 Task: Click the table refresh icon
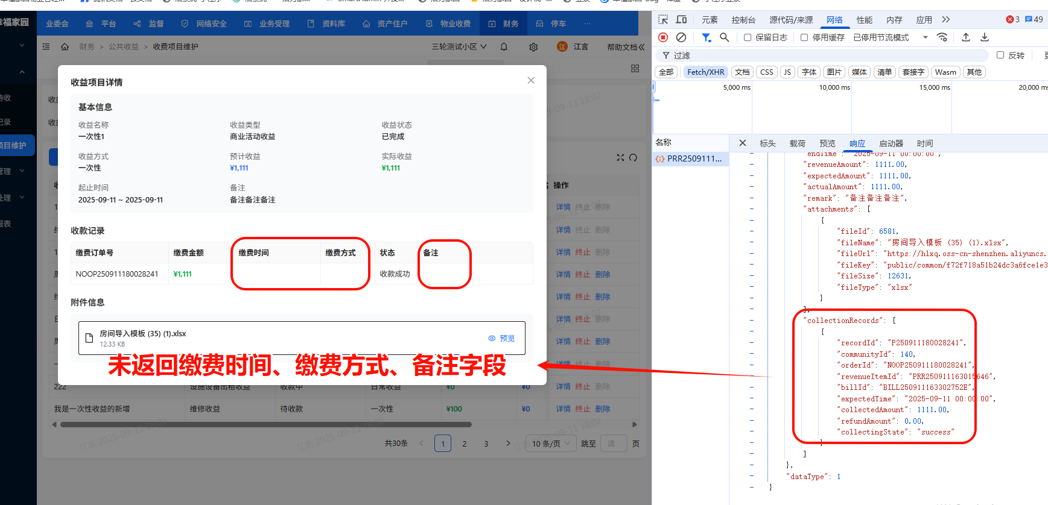click(x=633, y=157)
